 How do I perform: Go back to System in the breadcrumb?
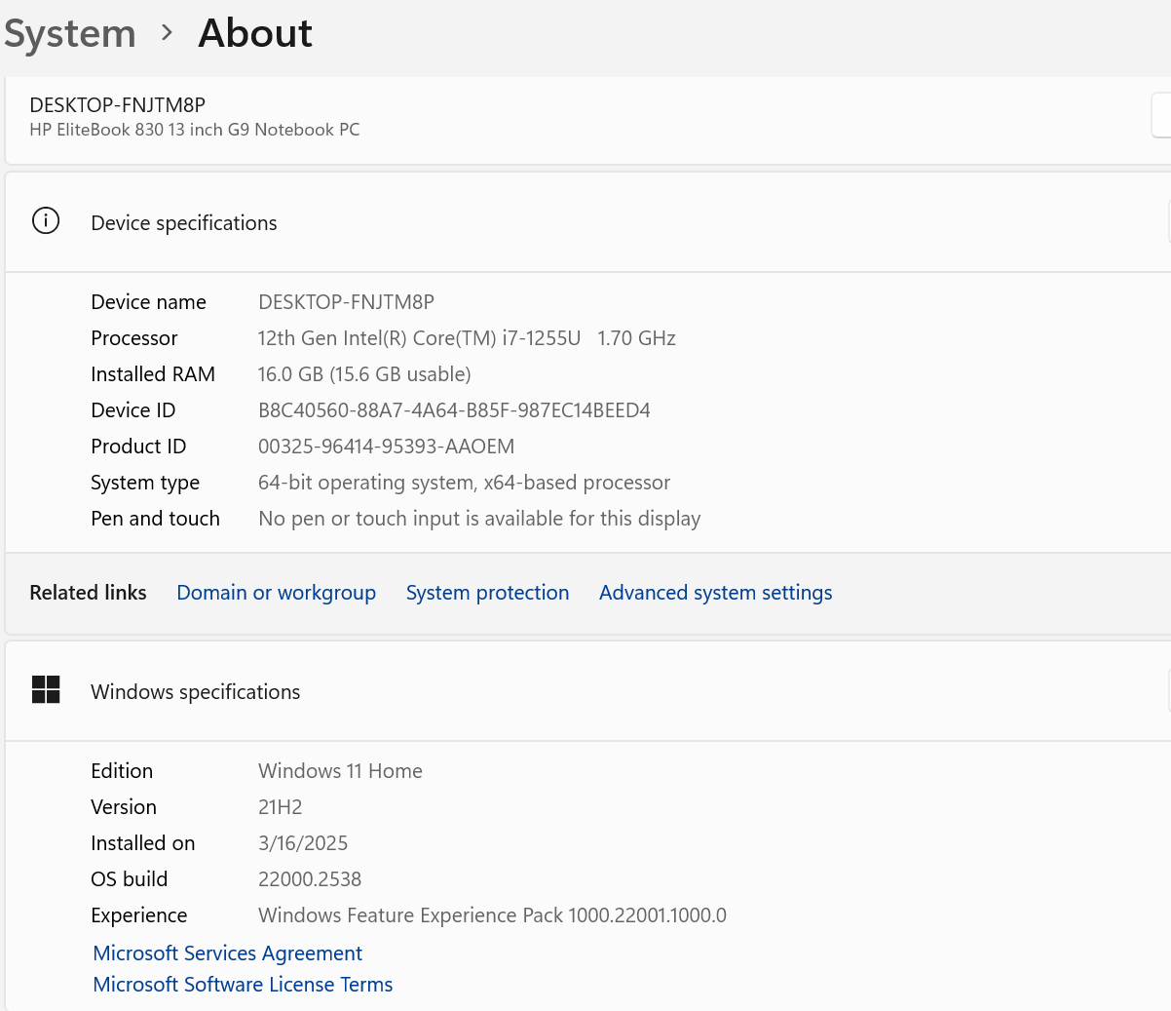(x=70, y=34)
